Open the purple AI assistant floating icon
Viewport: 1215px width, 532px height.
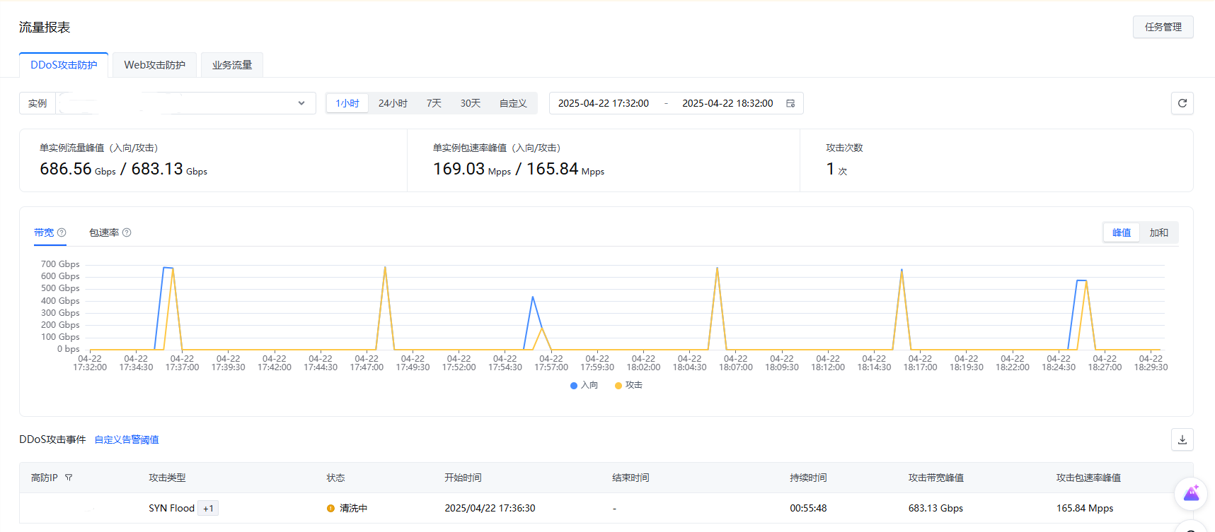point(1191,493)
